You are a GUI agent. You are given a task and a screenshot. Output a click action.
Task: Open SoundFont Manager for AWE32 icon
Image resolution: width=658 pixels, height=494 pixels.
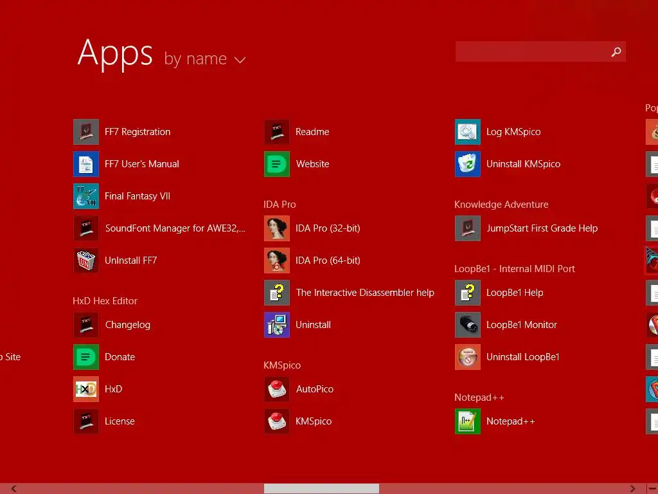tap(86, 228)
